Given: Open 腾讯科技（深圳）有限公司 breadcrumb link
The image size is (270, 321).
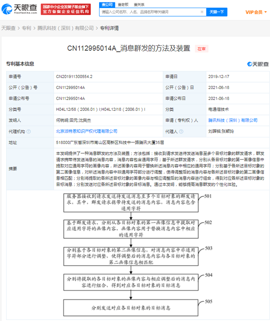Looking at the screenshot, I should 65,28.
